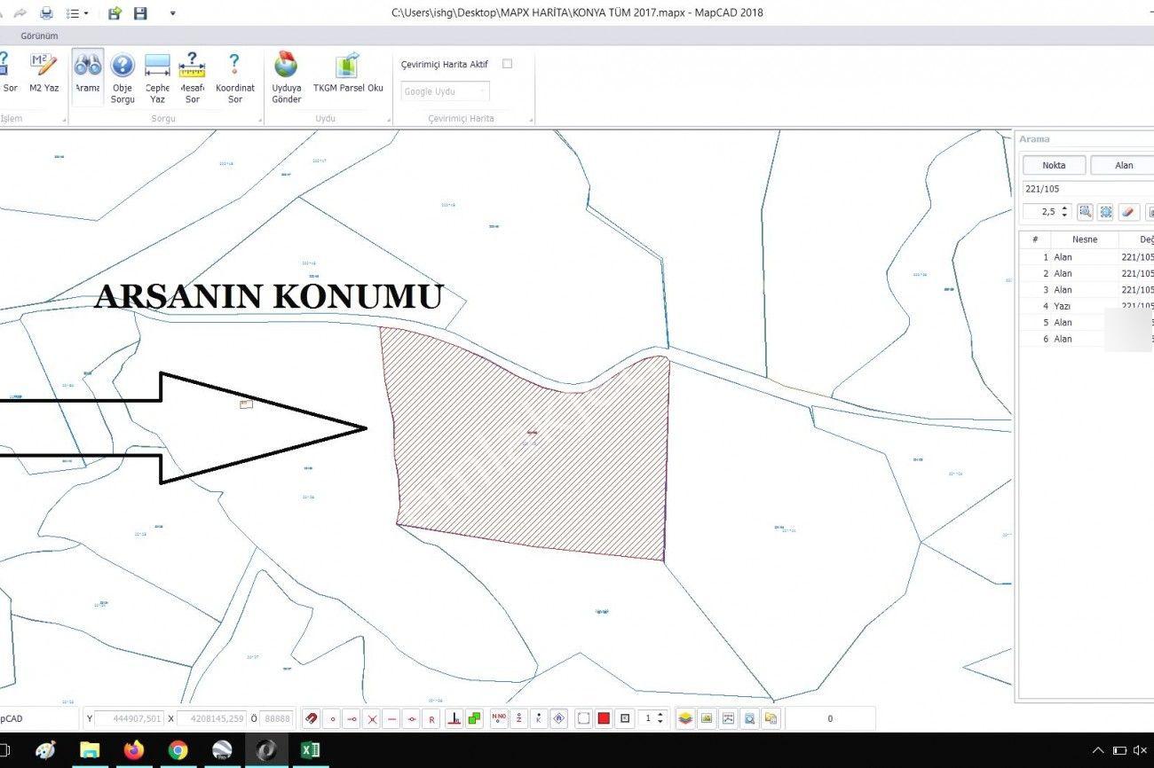Open Paint palette app from the taskbar
This screenshot has width=1154, height=768.
tap(45, 750)
